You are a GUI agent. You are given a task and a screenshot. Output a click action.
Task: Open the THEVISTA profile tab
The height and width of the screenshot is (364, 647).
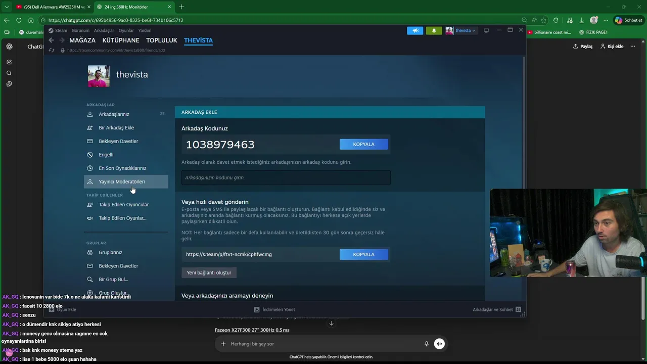coord(198,40)
